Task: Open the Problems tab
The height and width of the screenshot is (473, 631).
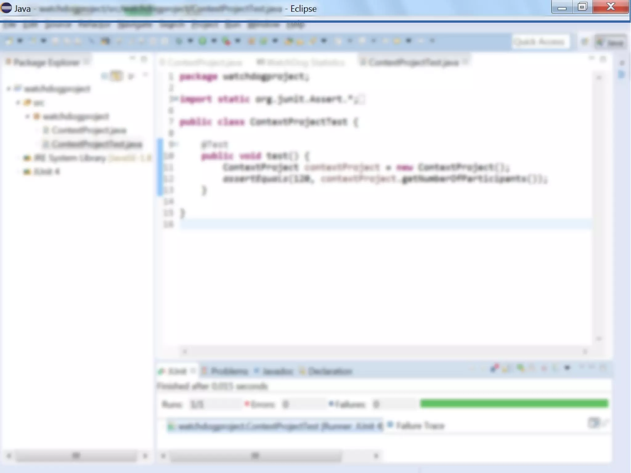Action: point(229,371)
